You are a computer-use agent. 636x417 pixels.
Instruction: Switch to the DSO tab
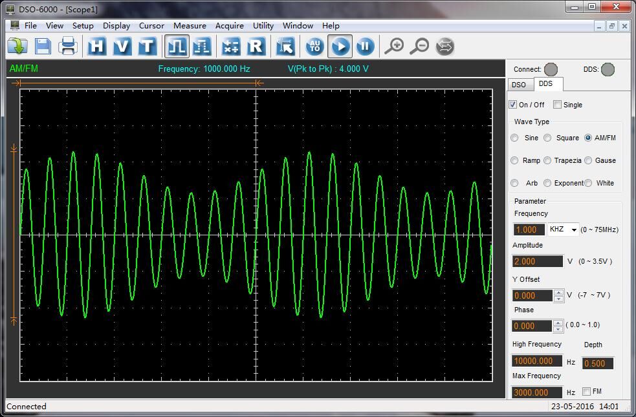click(x=519, y=85)
